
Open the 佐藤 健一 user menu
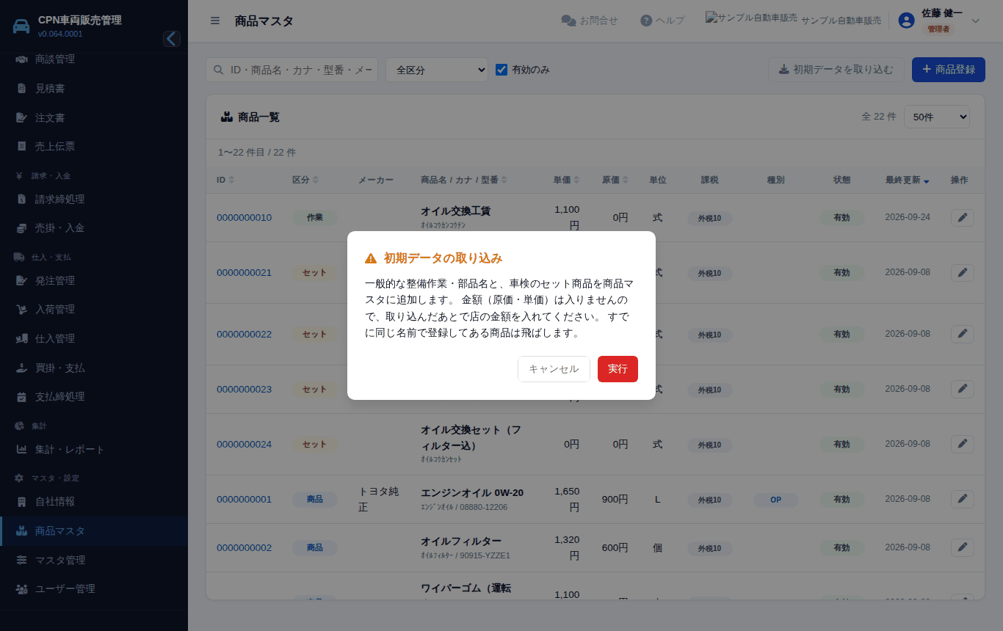click(939, 21)
